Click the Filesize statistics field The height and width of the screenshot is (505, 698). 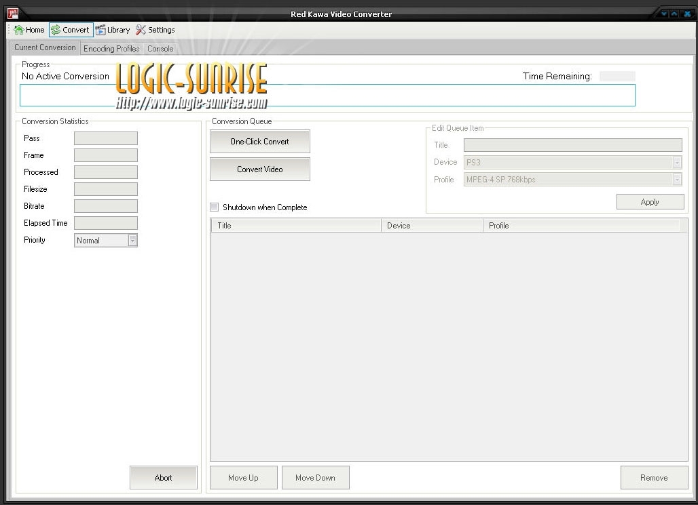(x=106, y=189)
